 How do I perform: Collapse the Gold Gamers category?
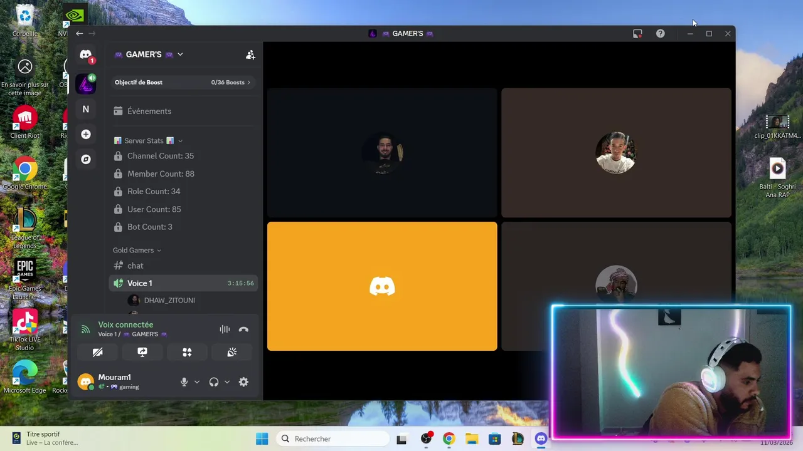137,250
